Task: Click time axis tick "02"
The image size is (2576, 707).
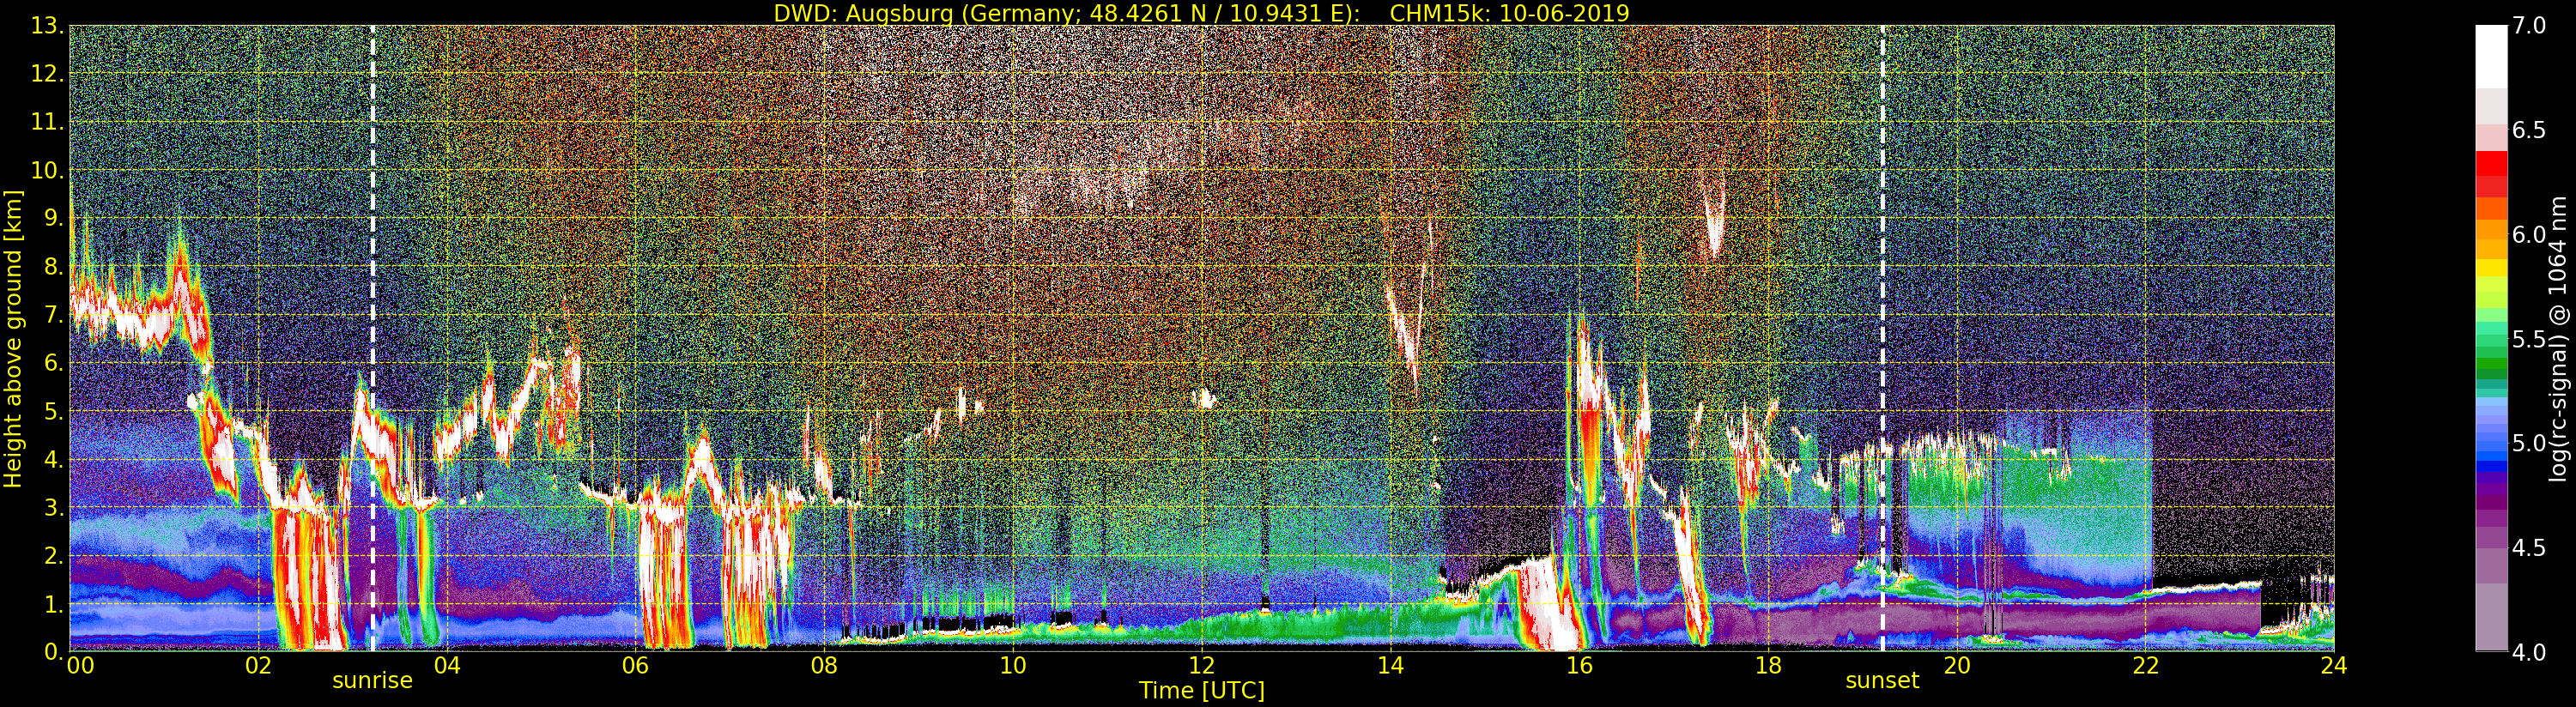Action: pos(258,666)
